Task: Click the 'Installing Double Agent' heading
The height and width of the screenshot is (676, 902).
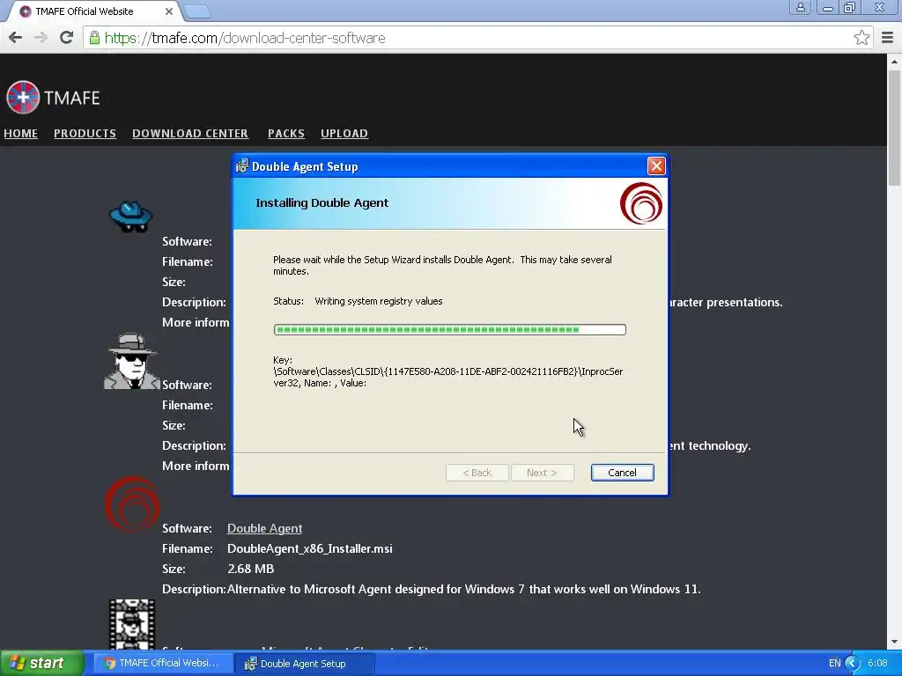Action: pos(322,203)
